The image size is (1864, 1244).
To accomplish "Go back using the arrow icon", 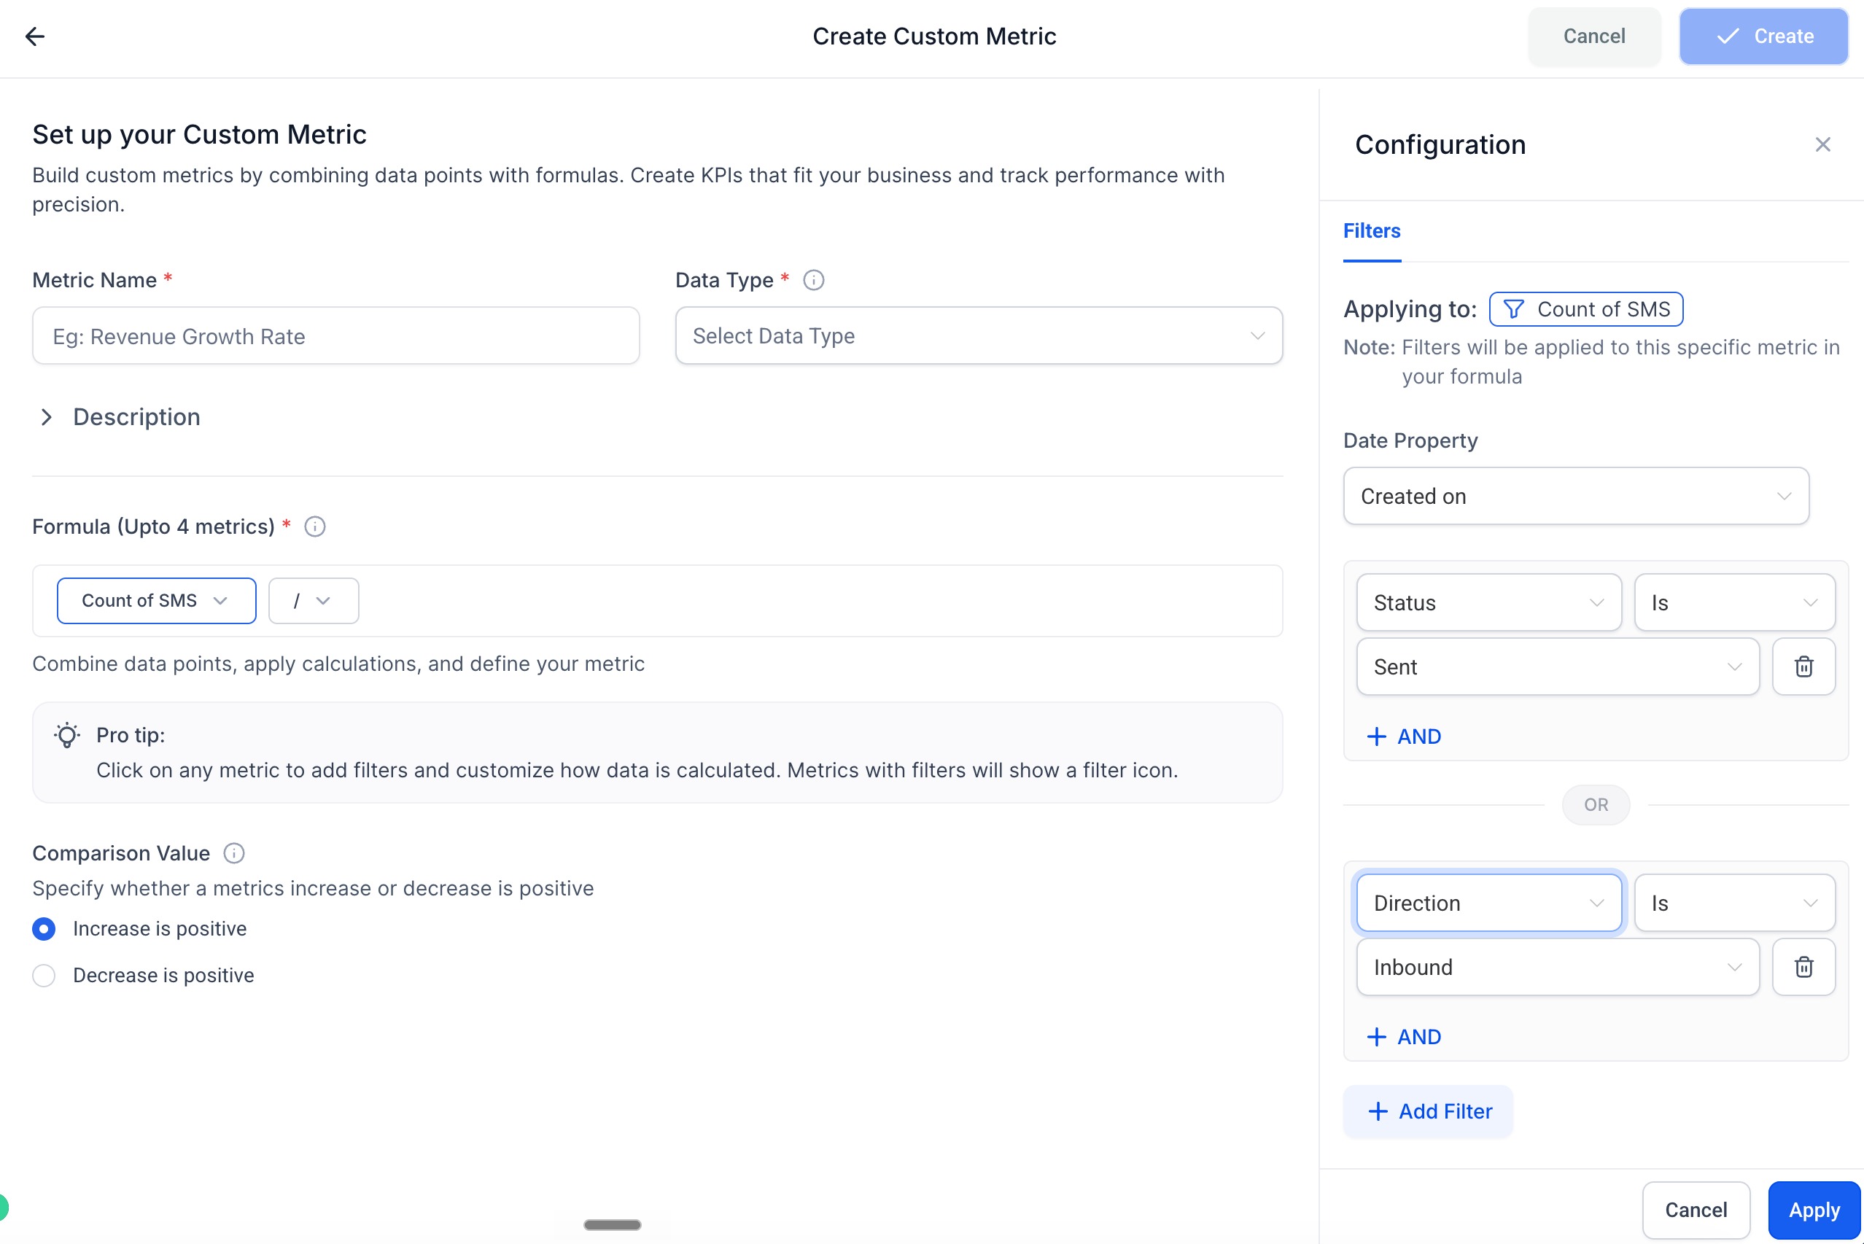I will click(x=35, y=36).
